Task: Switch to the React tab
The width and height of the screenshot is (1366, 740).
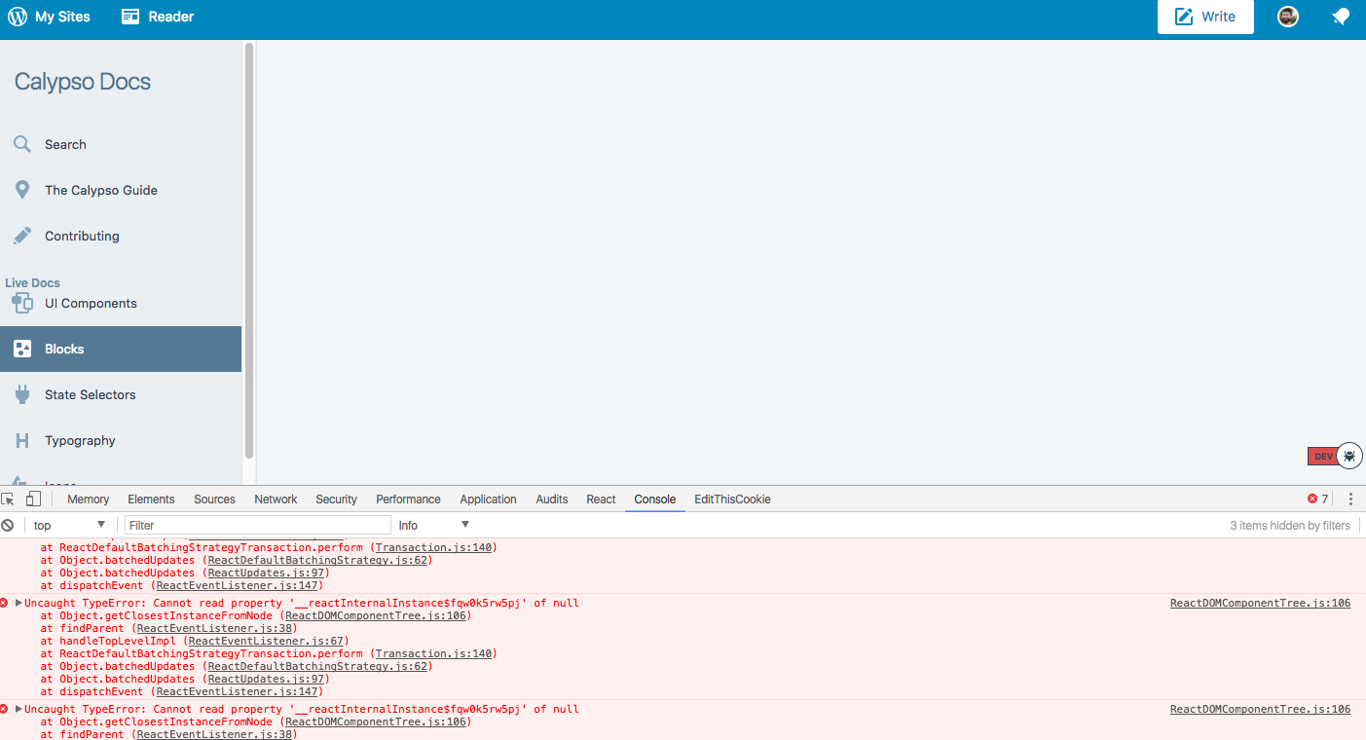Action: click(x=601, y=499)
